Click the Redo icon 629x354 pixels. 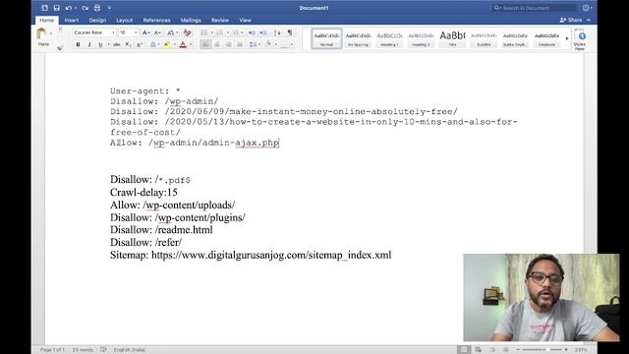coord(86,8)
